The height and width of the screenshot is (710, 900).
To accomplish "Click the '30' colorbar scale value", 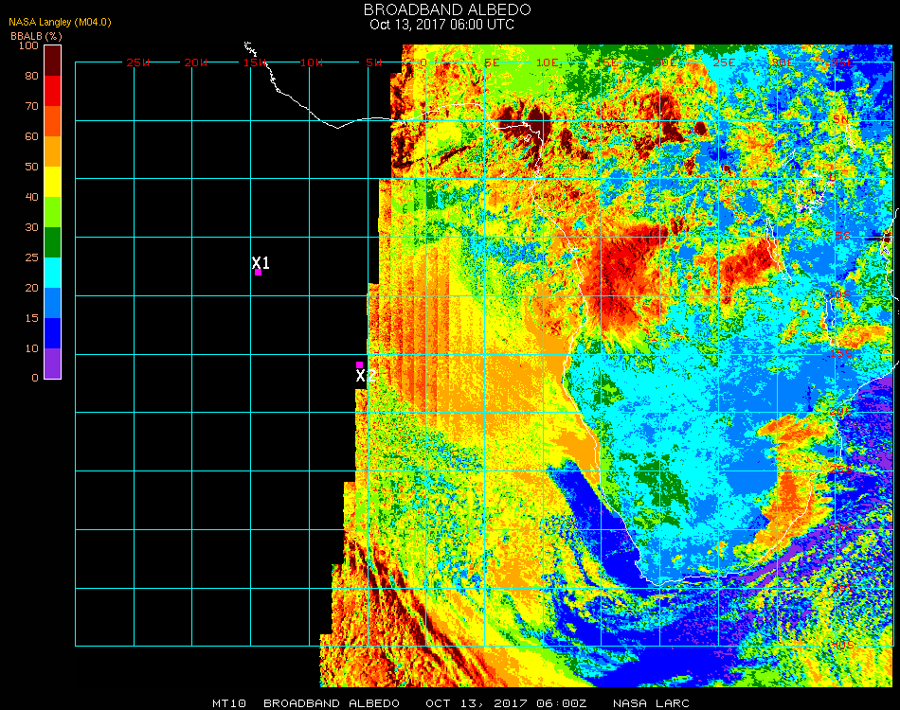I will (31, 228).
